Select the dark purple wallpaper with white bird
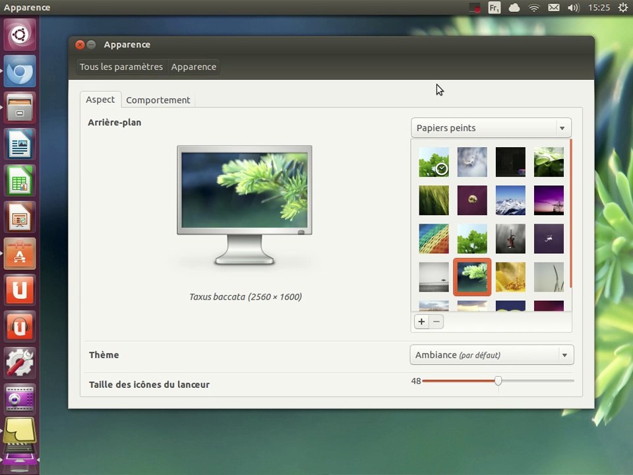 click(549, 239)
